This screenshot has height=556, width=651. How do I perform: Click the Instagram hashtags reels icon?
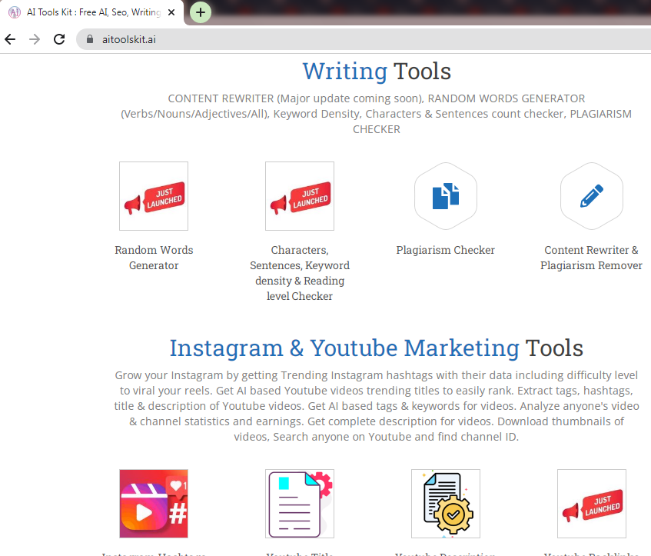click(x=154, y=504)
